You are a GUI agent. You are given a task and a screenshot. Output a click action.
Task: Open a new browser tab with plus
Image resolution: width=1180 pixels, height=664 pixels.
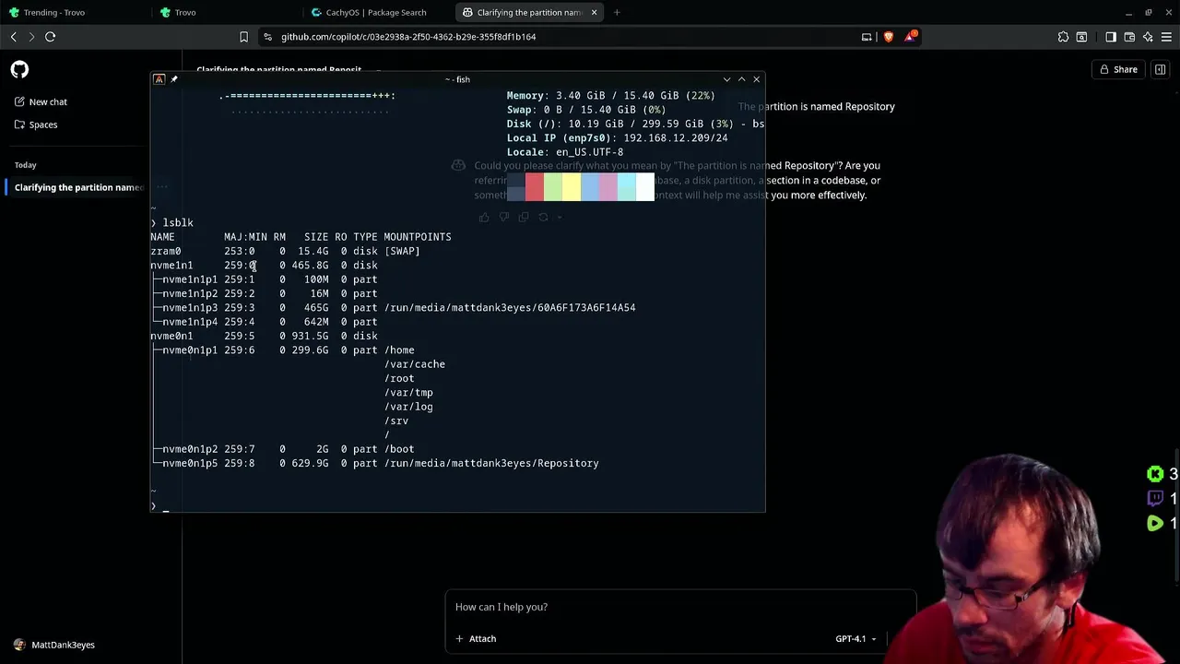(x=617, y=12)
